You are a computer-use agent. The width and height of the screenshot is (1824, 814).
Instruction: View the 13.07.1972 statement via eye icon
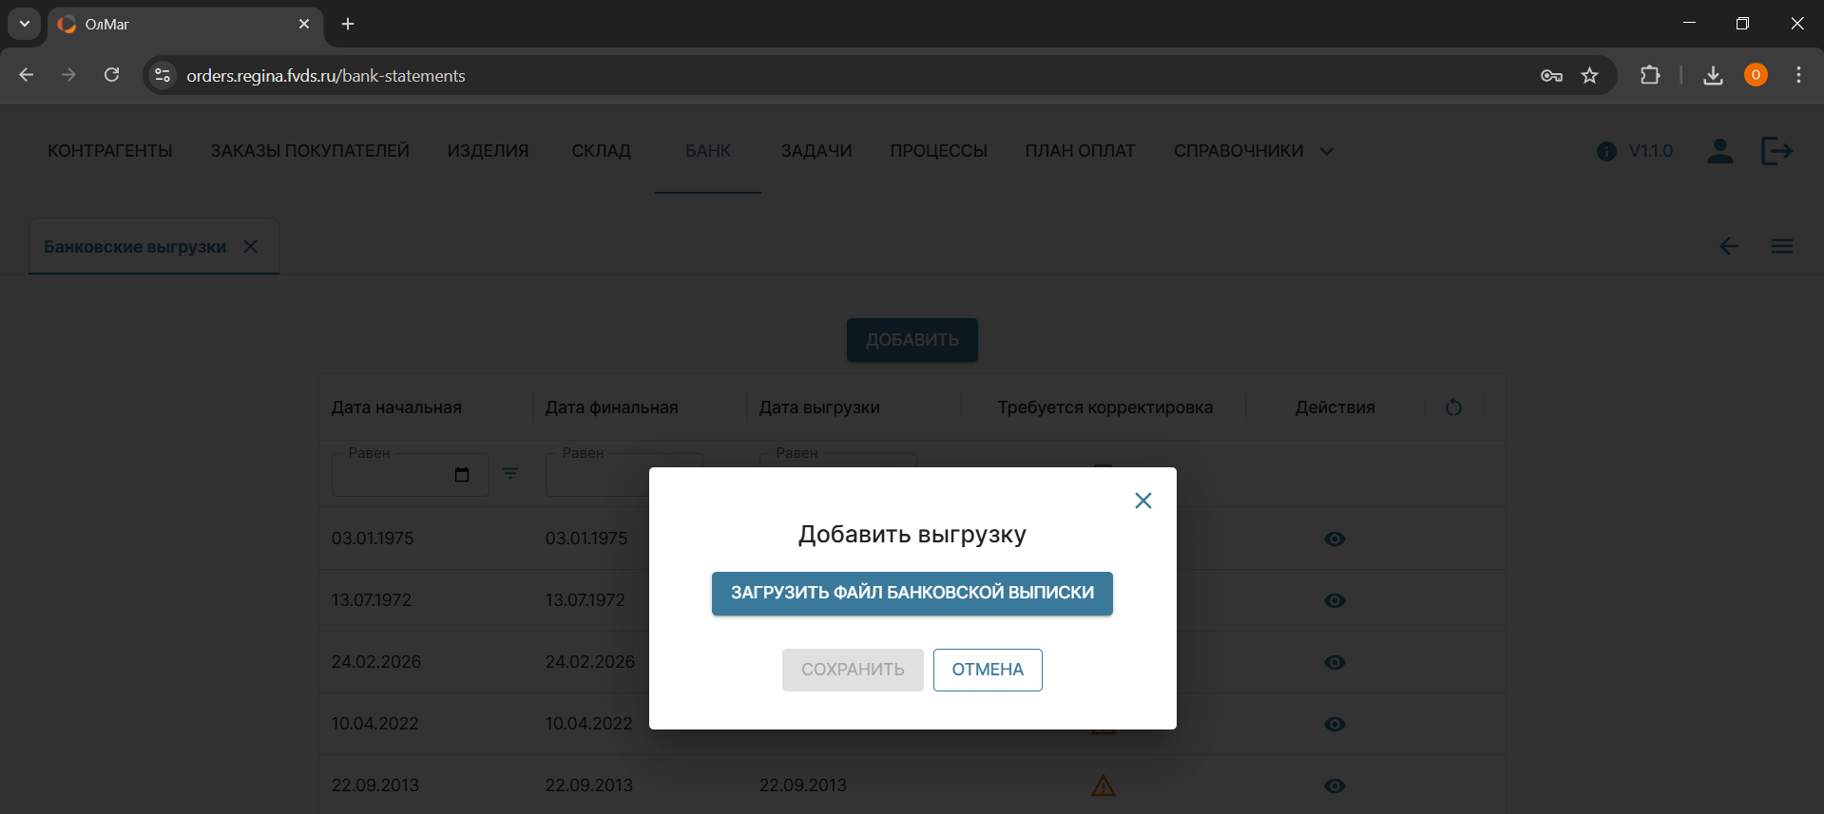1334,601
